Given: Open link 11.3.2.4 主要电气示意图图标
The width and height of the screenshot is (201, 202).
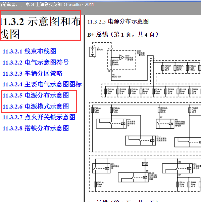Looking at the screenshot, I should (x=42, y=84).
